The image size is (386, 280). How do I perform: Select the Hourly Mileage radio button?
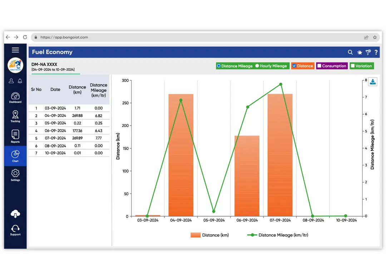point(257,66)
